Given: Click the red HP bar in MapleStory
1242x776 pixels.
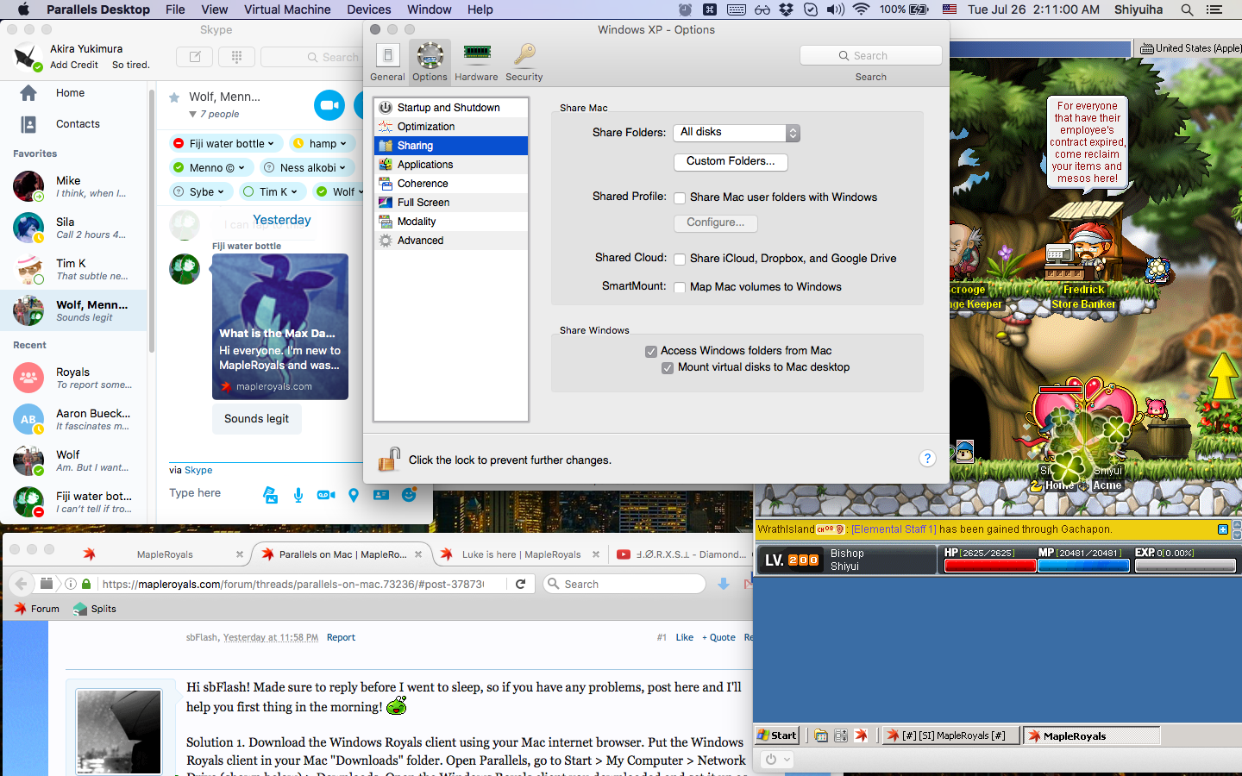Looking at the screenshot, I should pos(990,566).
